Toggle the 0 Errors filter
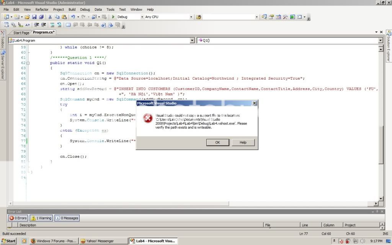 coord(18,218)
